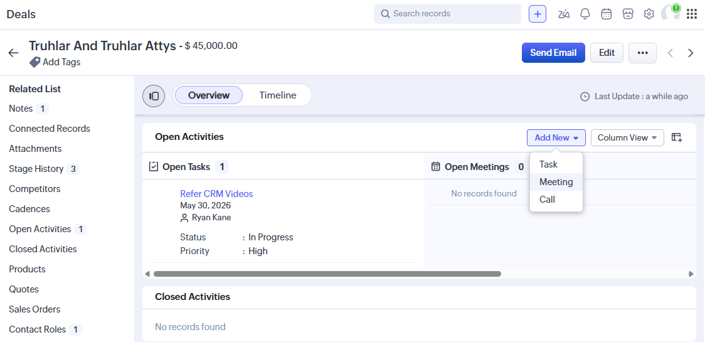This screenshot has height=342, width=705.
Task: Open Stage History in Related List
Action: coord(36,169)
